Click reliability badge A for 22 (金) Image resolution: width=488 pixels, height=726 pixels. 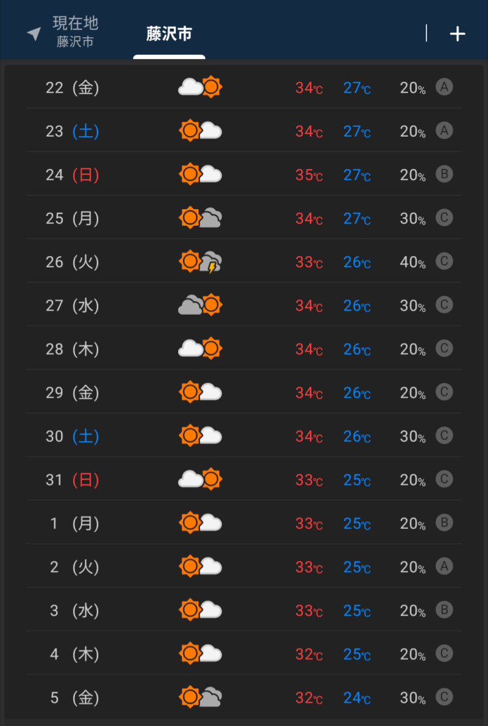click(x=444, y=87)
